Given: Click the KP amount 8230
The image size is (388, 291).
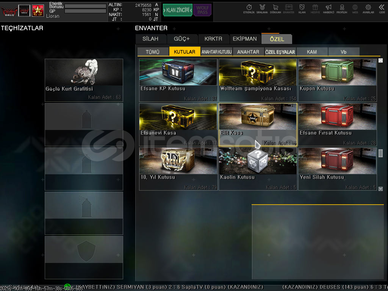Looking at the screenshot, I should pos(147,9).
